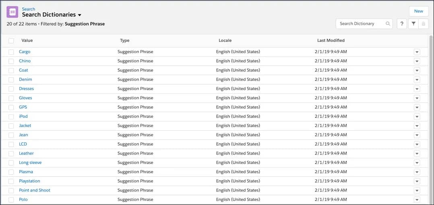The height and width of the screenshot is (205, 434).
Task: Click the Search breadcrumb link
Action: [29, 9]
